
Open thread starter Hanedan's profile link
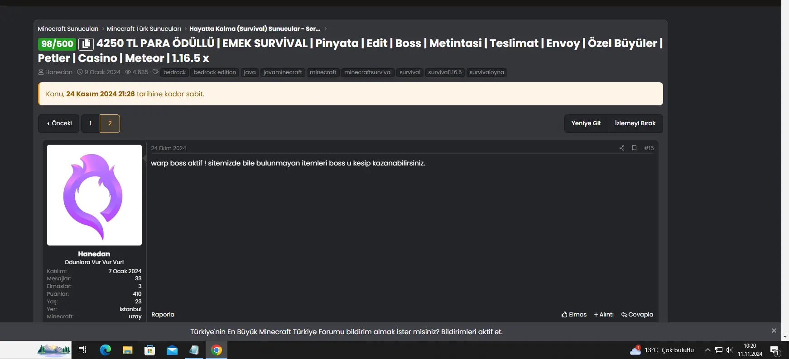coord(59,72)
